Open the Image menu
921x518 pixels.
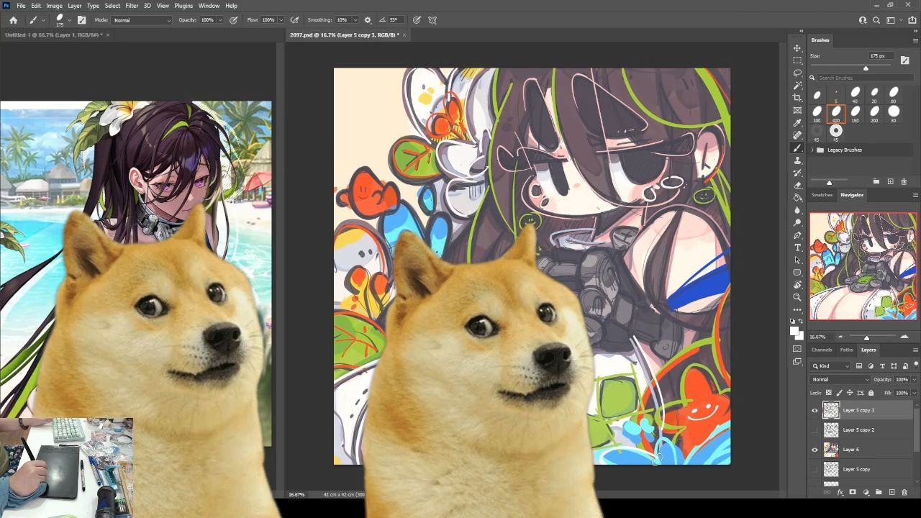pos(54,6)
